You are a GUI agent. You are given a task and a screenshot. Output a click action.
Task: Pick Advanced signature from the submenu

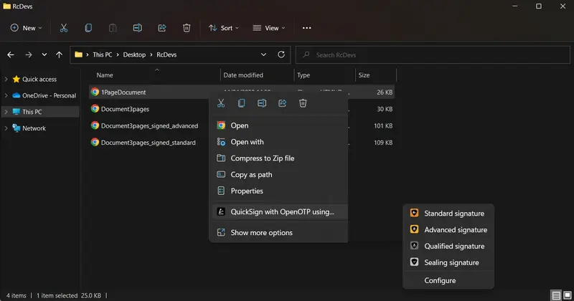(x=448, y=229)
